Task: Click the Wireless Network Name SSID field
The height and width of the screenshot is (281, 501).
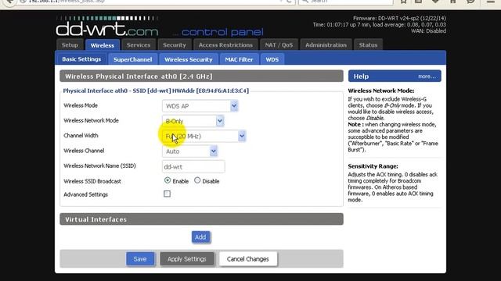Action: coord(193,166)
